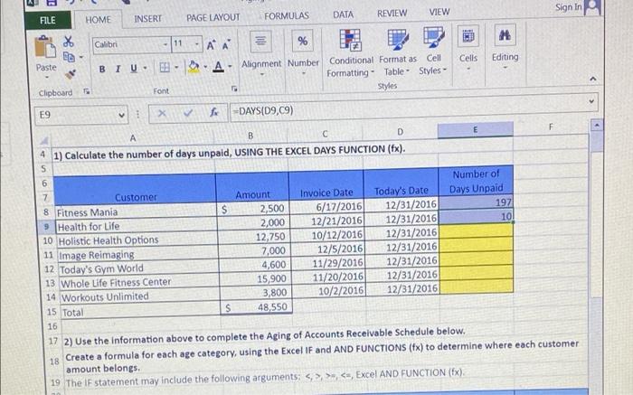Image resolution: width=633 pixels, height=395 pixels.
Task: Open Conditional Formatting icon
Action: click(x=350, y=40)
